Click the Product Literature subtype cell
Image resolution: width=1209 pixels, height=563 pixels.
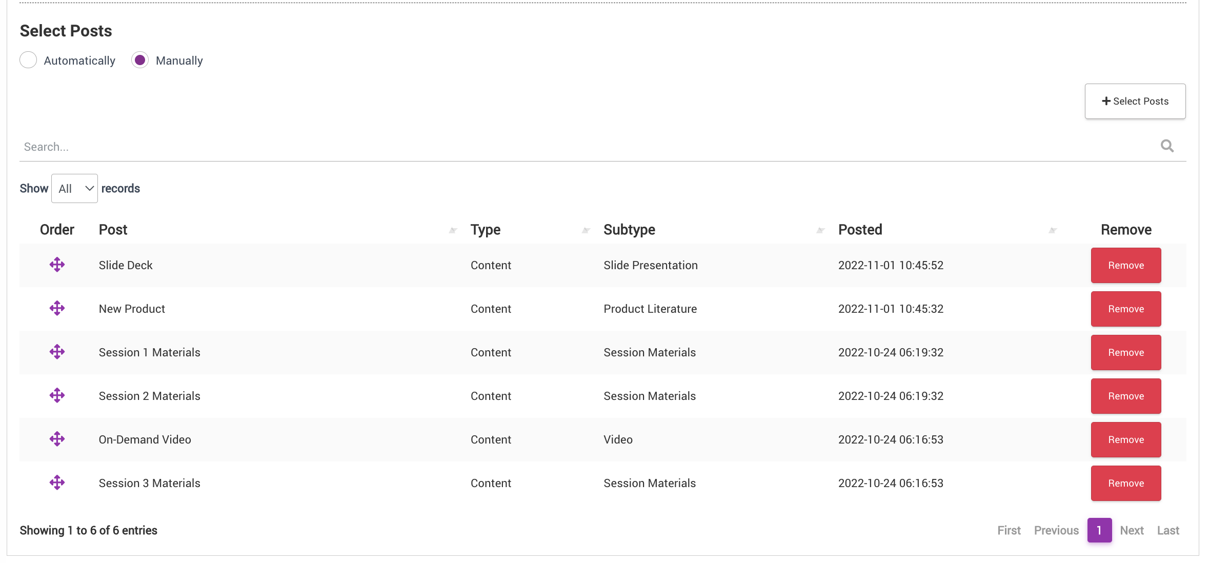click(x=650, y=309)
